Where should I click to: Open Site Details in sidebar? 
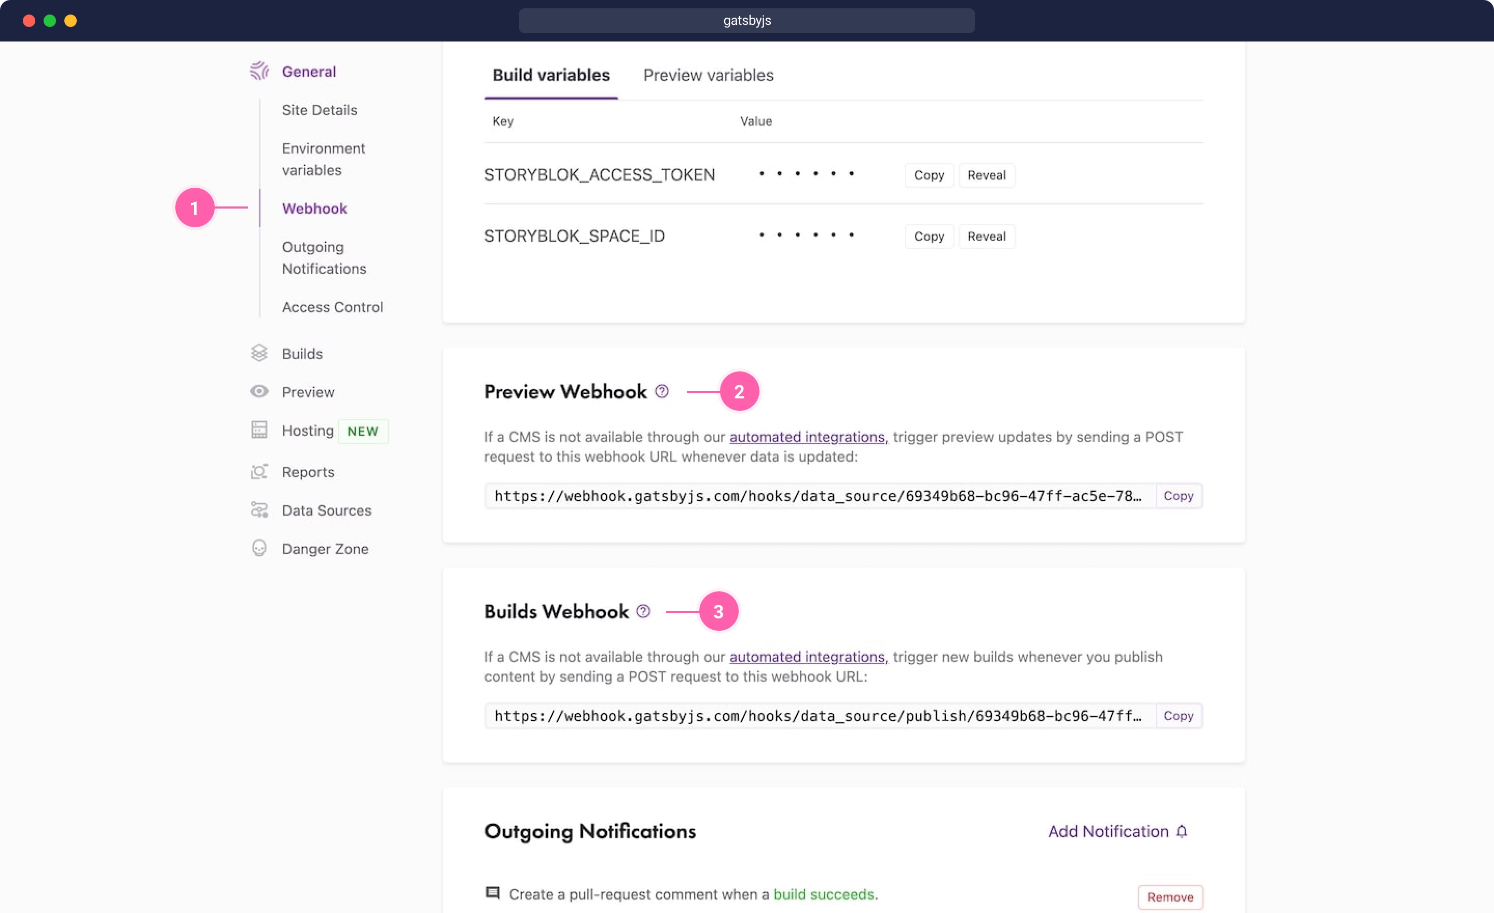point(320,110)
